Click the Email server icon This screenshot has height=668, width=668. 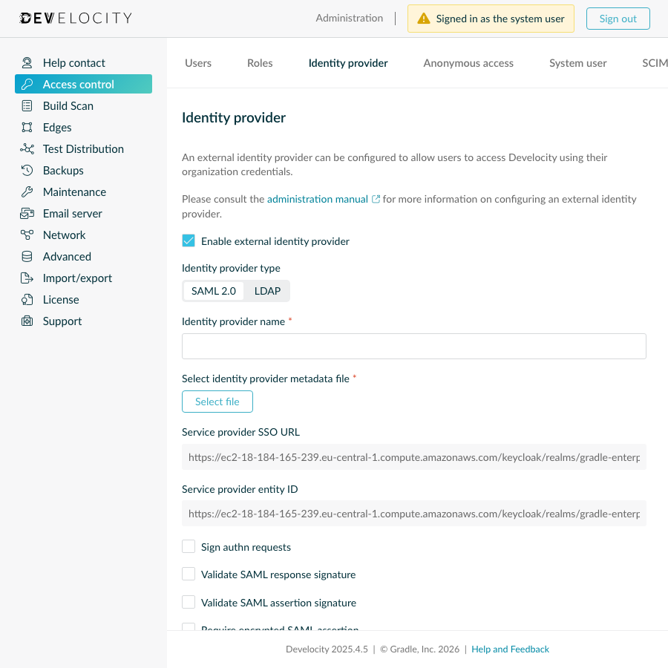click(27, 213)
